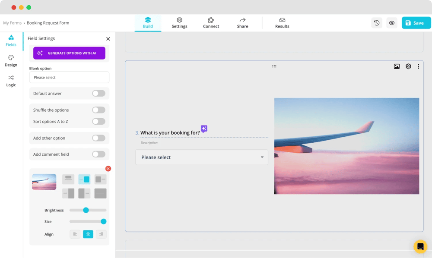Open the Please select dropdown on the form
The image size is (432, 258).
pos(201,157)
